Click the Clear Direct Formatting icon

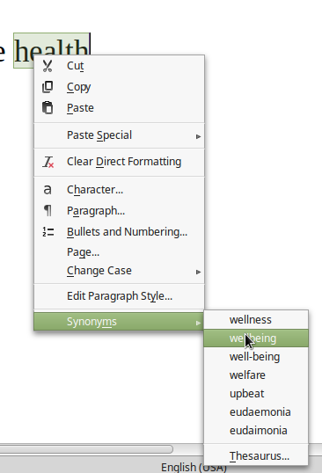(x=48, y=162)
